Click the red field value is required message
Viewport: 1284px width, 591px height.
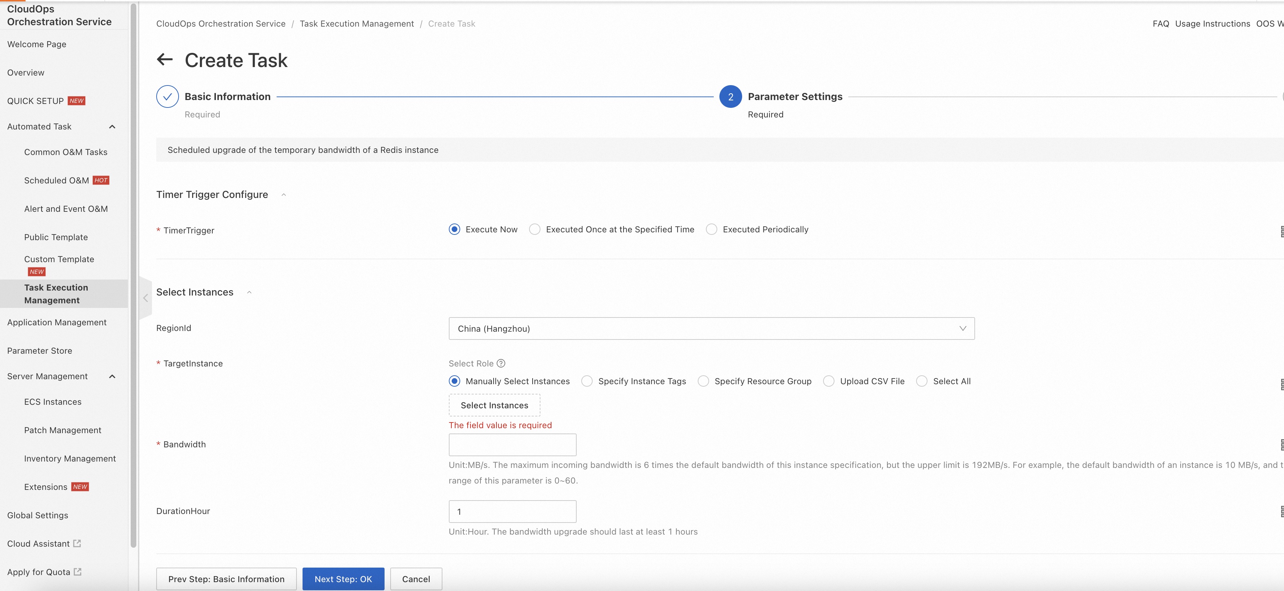point(500,425)
